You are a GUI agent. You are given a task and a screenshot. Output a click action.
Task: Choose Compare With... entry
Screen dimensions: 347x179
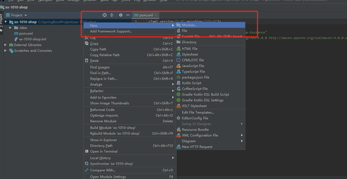tap(130, 170)
